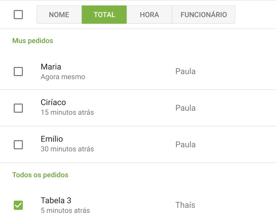Screen dimensions: 276x220
Task: Select employee Paula on Maria's row
Action: click(x=186, y=71)
